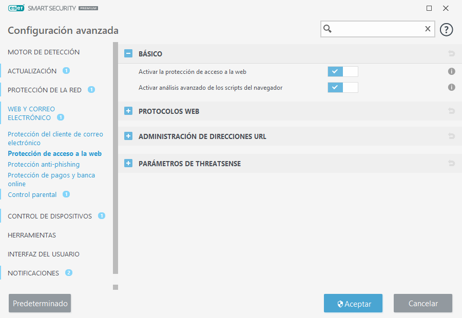Maximize the ESET window
Image resolution: width=462 pixels, height=318 pixels.
(429, 8)
